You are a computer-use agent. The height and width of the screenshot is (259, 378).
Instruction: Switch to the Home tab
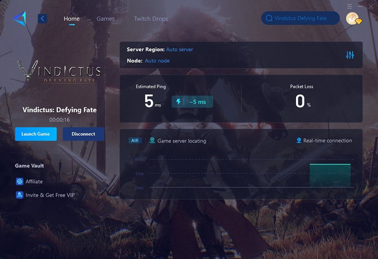(72, 18)
